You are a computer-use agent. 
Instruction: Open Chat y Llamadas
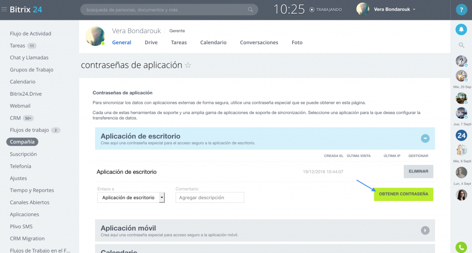29,57
